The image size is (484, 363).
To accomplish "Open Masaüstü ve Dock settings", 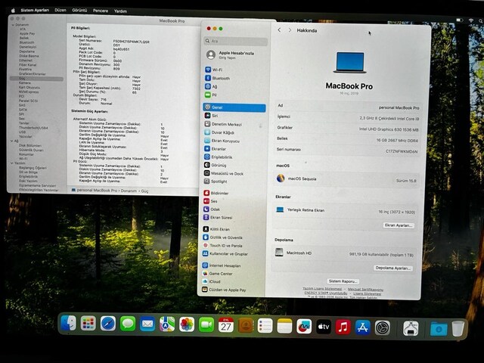I will tap(224, 173).
